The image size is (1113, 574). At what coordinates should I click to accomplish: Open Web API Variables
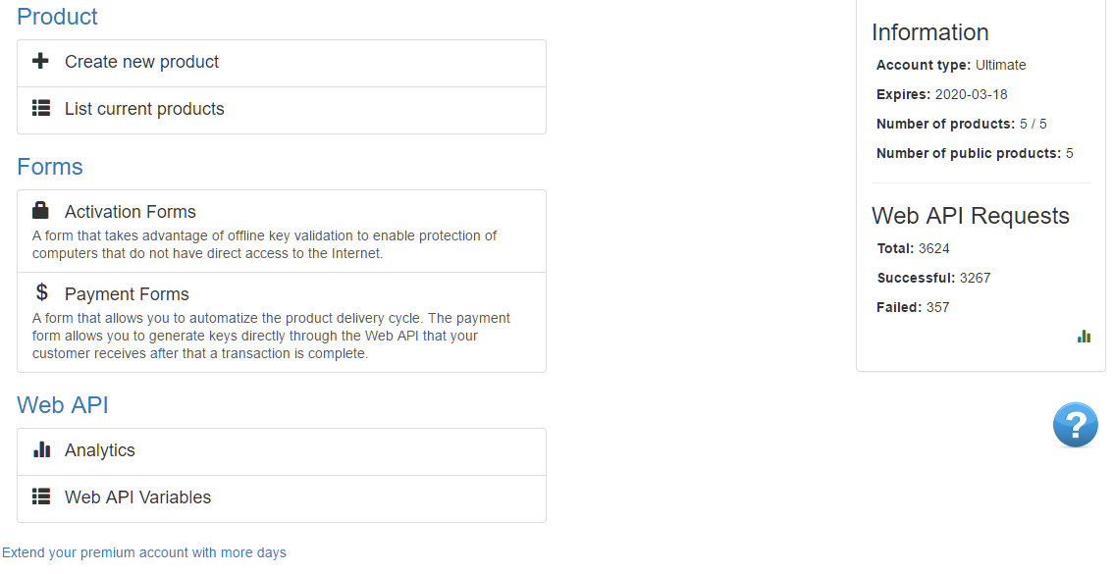point(282,498)
